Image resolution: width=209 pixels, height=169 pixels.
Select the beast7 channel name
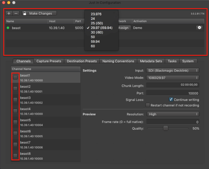click(x=25, y=142)
